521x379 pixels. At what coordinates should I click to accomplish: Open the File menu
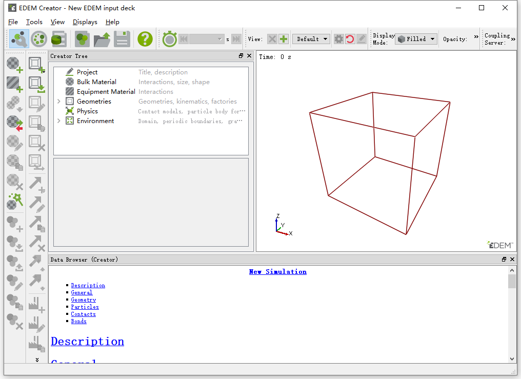click(13, 22)
